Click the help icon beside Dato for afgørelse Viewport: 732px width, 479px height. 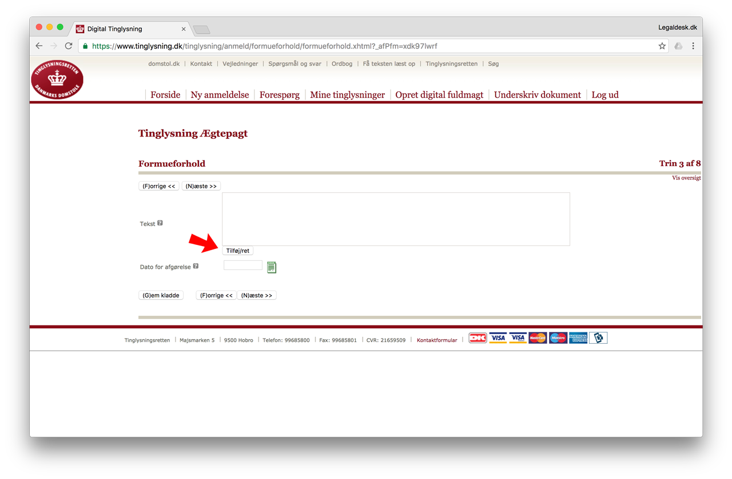[x=196, y=266]
